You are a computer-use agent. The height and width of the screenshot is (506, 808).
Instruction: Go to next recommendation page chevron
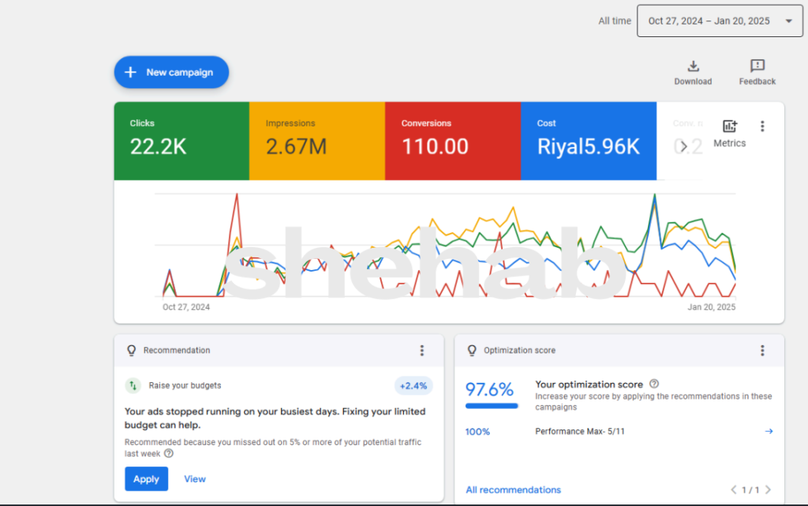pos(768,490)
